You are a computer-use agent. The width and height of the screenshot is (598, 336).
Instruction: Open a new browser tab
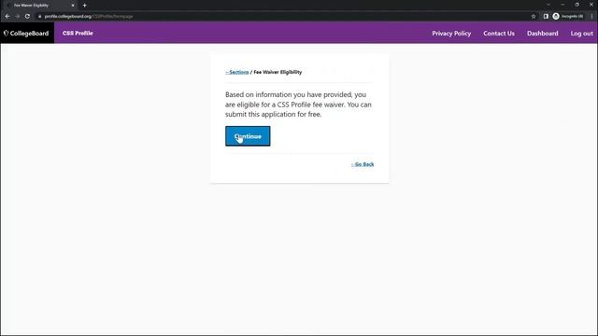[85, 6]
